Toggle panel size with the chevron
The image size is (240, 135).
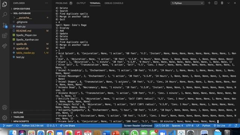228,3
